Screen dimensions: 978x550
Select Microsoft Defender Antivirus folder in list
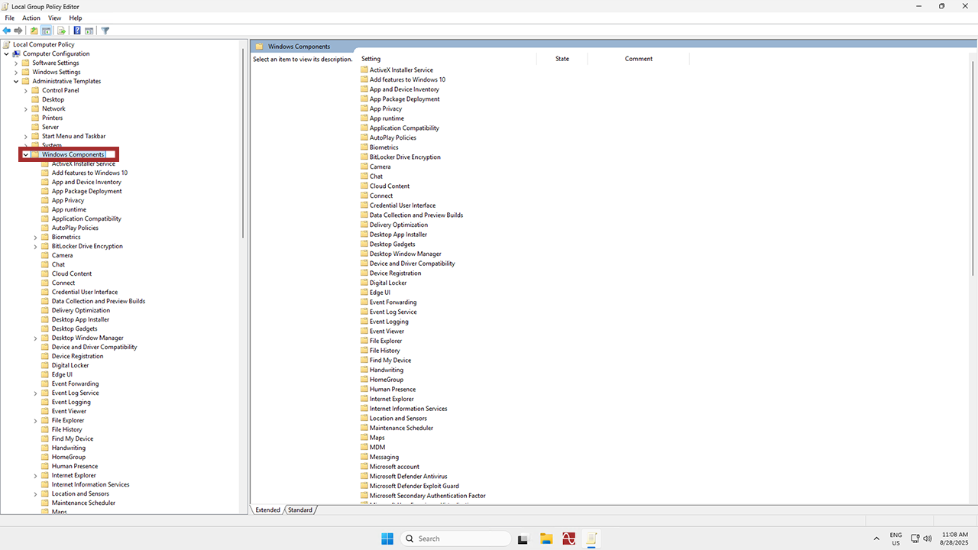coord(408,476)
